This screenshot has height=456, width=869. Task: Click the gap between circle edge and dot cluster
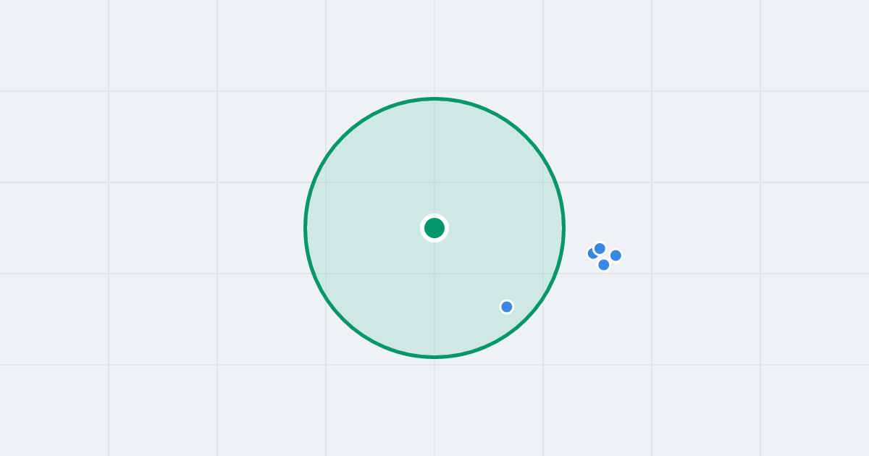576,250
